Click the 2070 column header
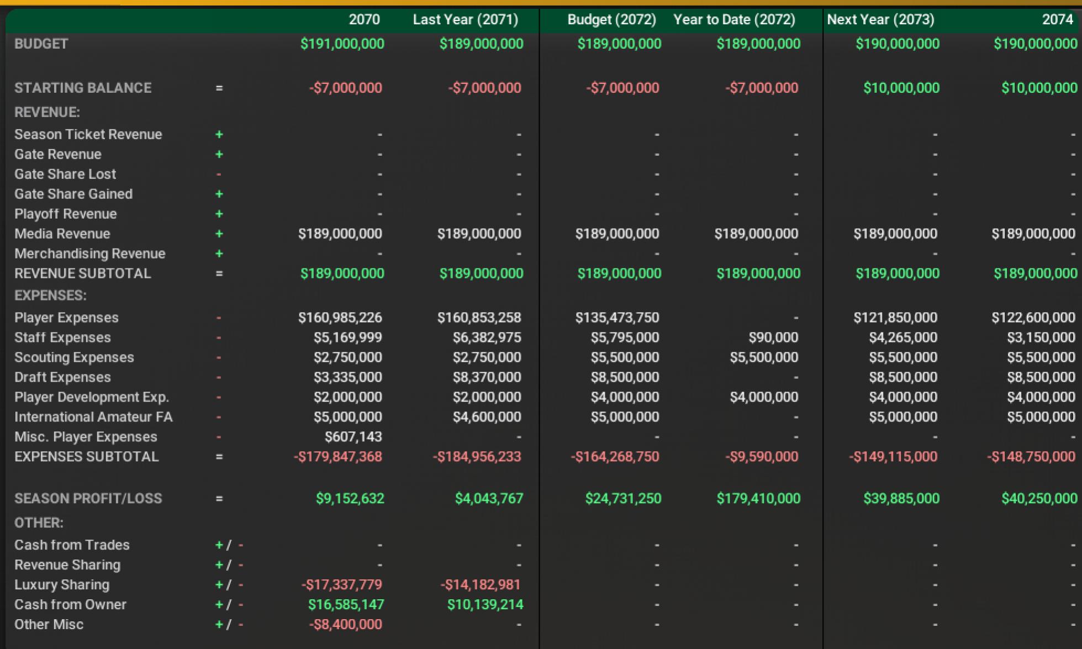The image size is (1082, 649). [364, 20]
